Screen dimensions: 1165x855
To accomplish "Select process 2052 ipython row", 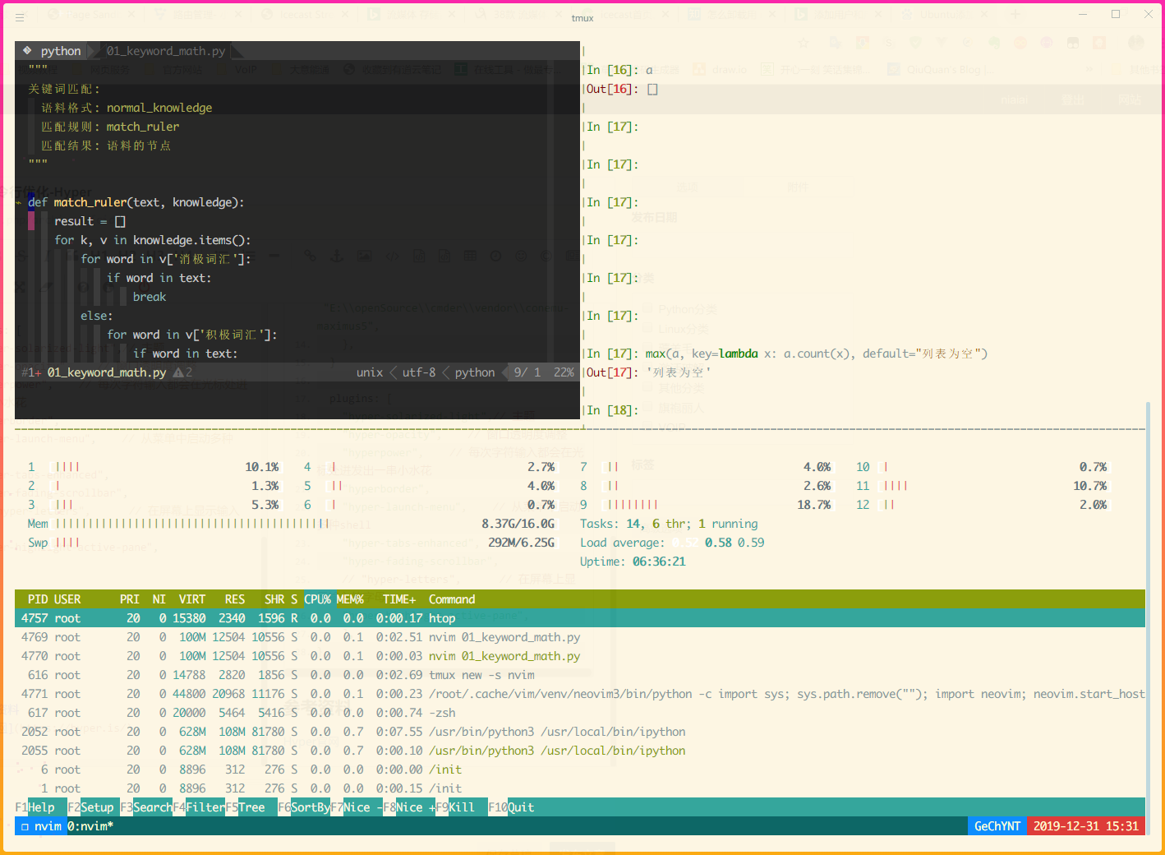I will pos(580,732).
